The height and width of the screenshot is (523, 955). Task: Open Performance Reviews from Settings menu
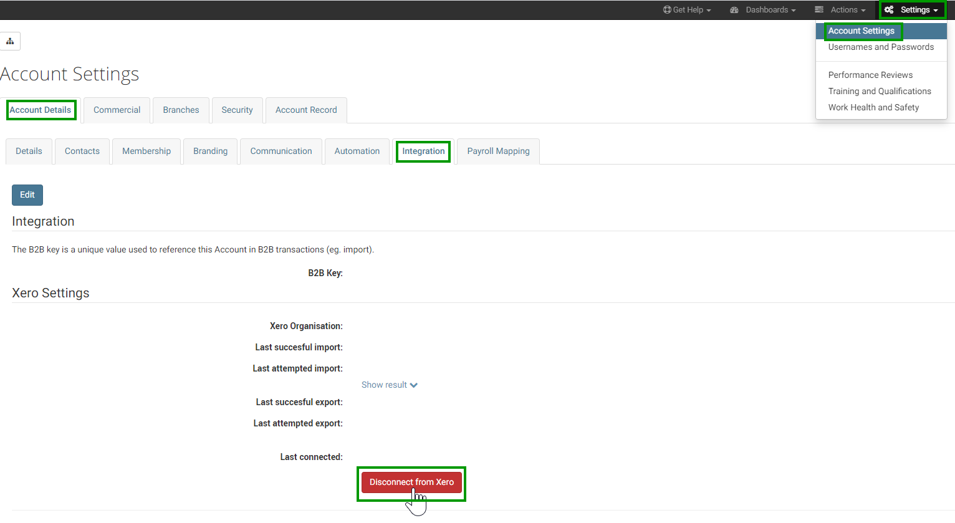coord(870,75)
